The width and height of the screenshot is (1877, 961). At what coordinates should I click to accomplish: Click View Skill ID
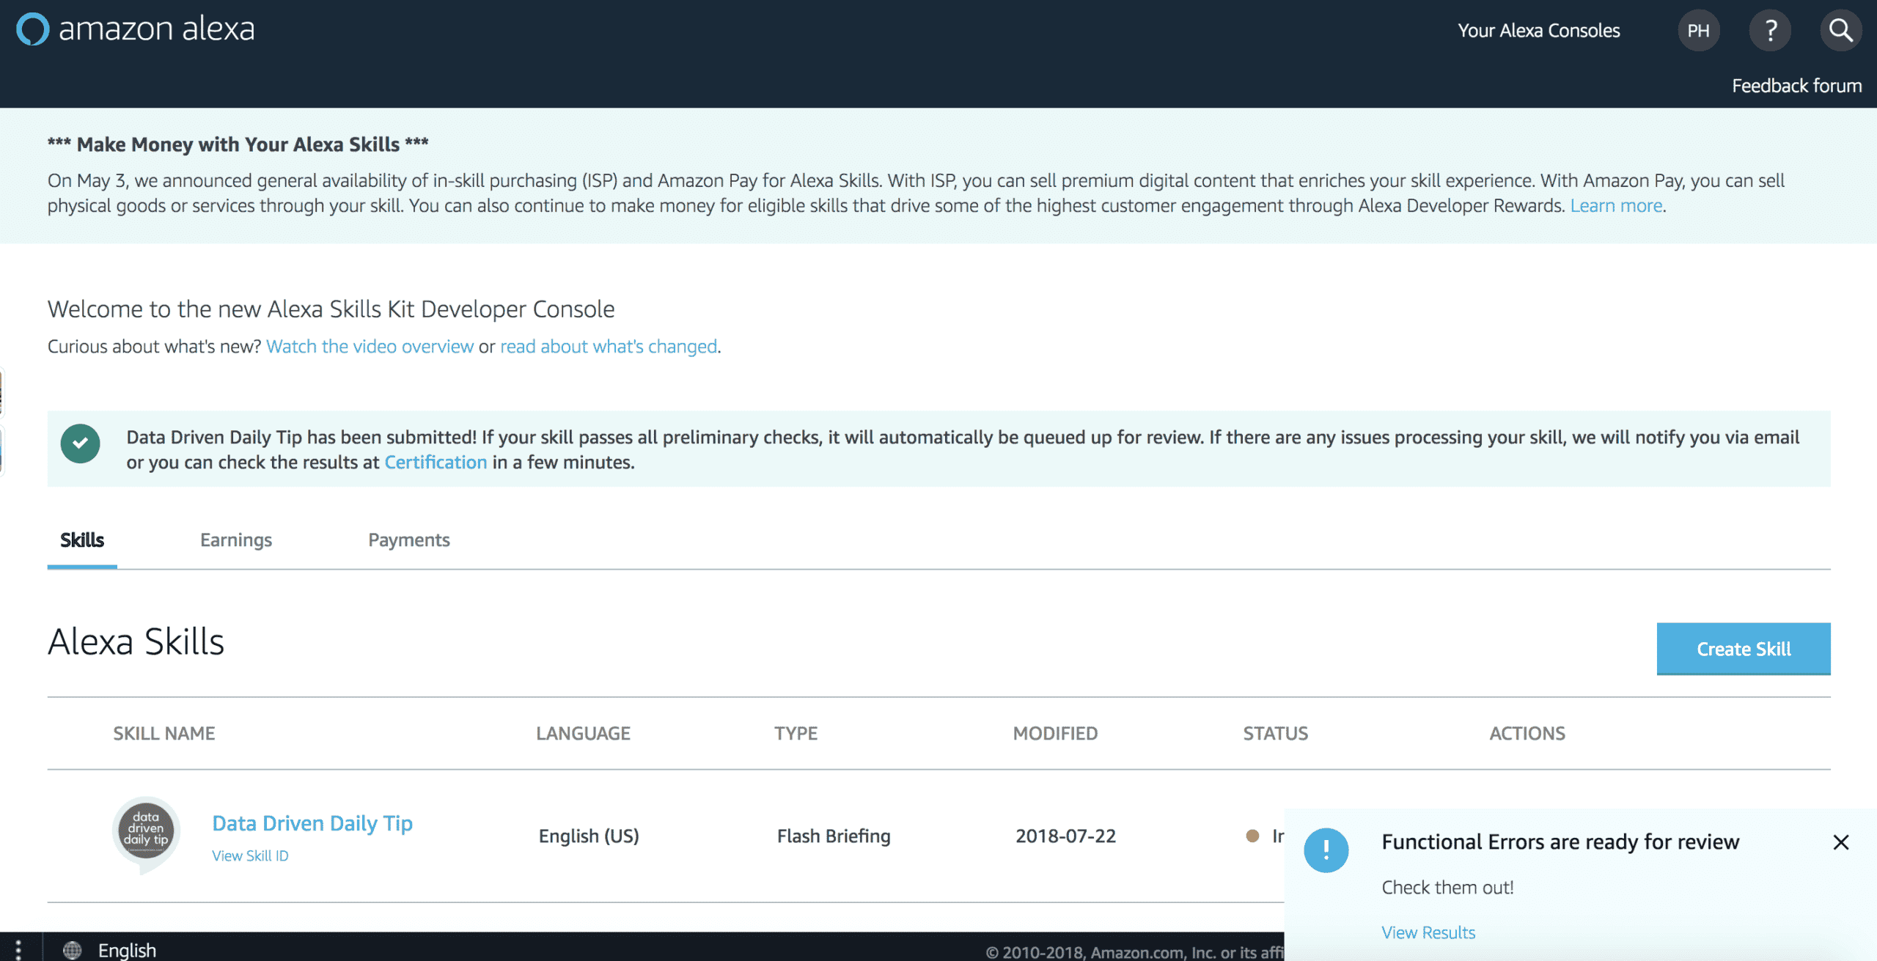pyautogui.click(x=250, y=856)
